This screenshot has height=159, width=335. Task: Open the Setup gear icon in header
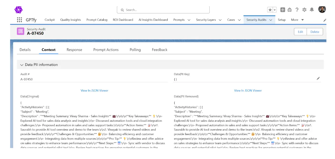[x=304, y=10]
